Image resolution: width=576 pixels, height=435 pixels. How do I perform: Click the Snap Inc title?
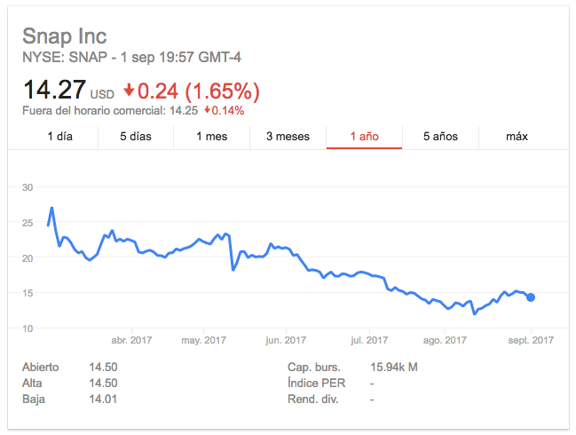coord(64,36)
